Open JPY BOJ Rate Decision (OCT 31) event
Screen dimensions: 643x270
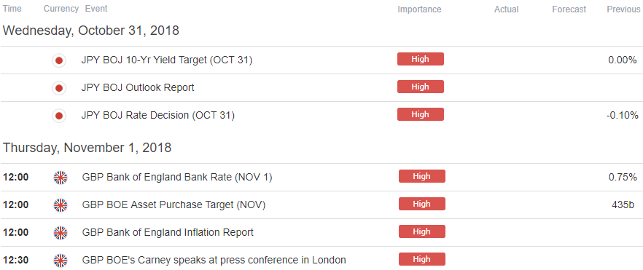click(158, 116)
